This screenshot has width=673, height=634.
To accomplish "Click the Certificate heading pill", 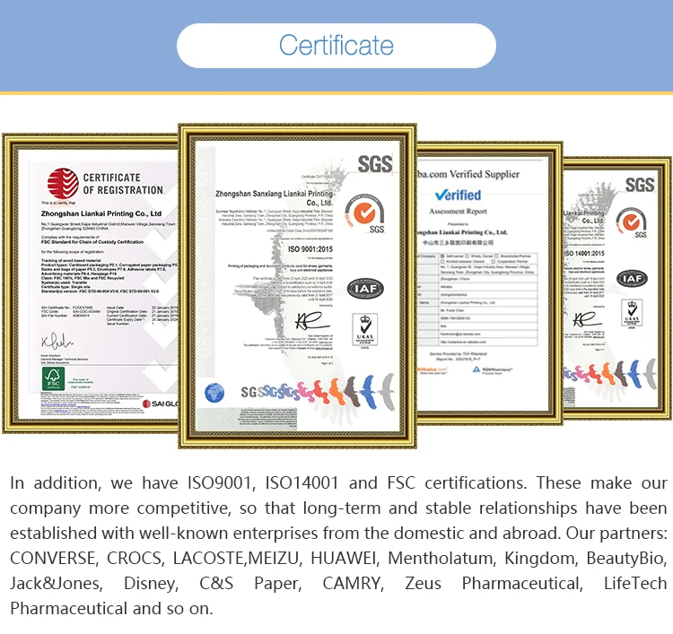I will 336,46.
